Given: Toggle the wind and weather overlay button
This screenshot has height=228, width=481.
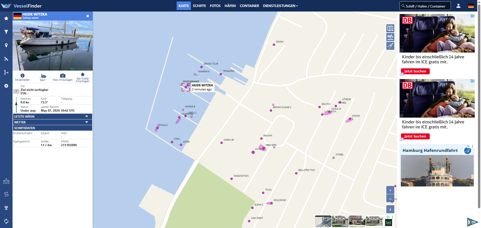Looking at the screenshot, I should pyautogui.click(x=390, y=37).
